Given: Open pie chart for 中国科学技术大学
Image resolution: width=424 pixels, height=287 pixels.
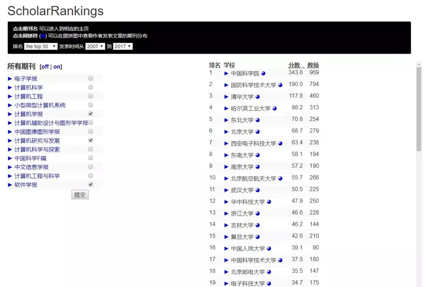Looking at the screenshot, I should (280, 260).
